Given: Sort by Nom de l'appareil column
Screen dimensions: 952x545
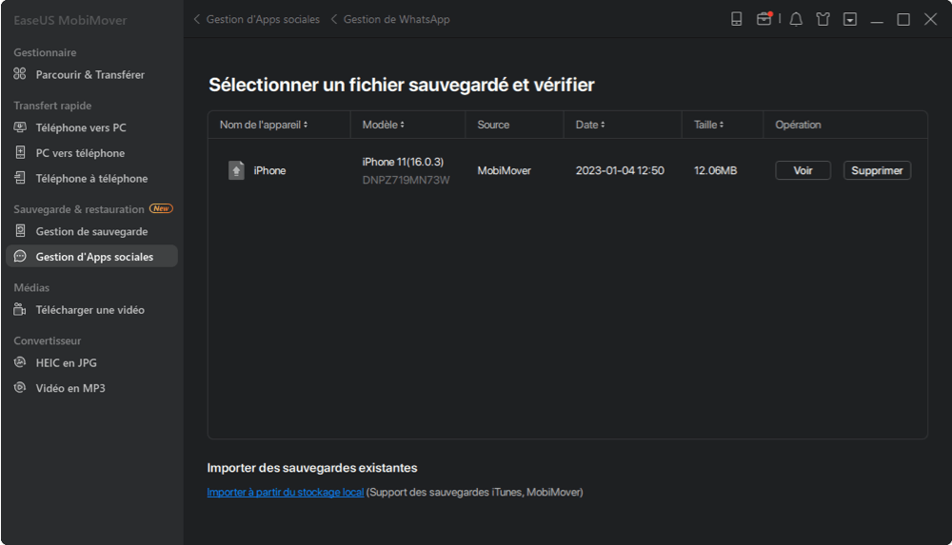Looking at the screenshot, I should click(264, 125).
